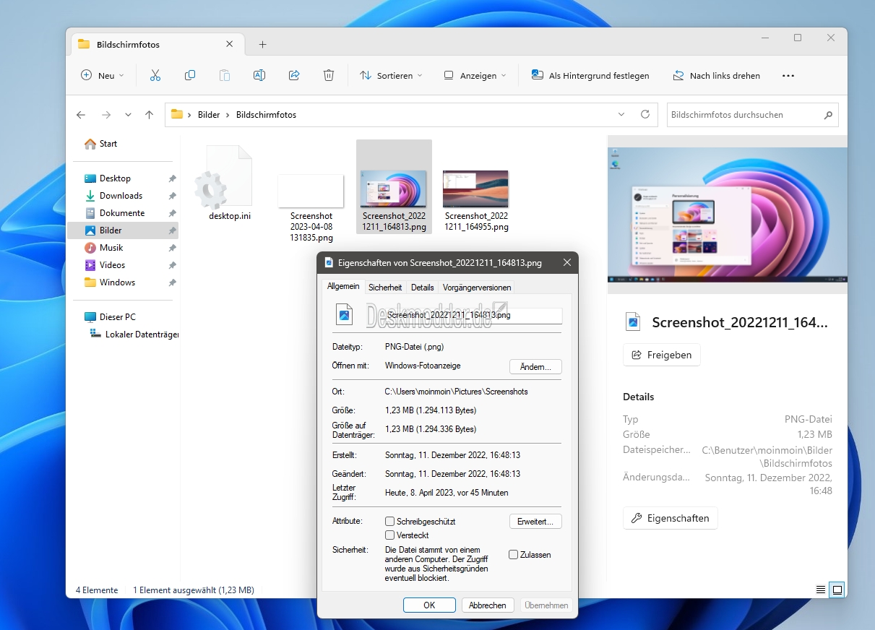The width and height of the screenshot is (875, 630).
Task: Check the Zulassen checkbox
Action: (x=514, y=555)
